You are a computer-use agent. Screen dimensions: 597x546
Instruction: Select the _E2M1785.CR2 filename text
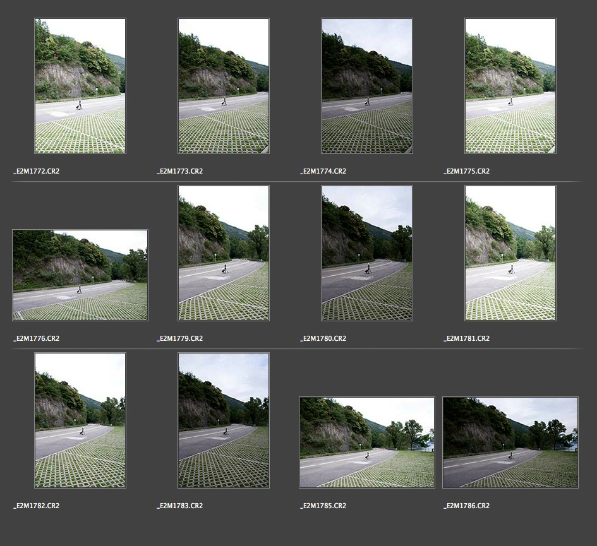[323, 506]
